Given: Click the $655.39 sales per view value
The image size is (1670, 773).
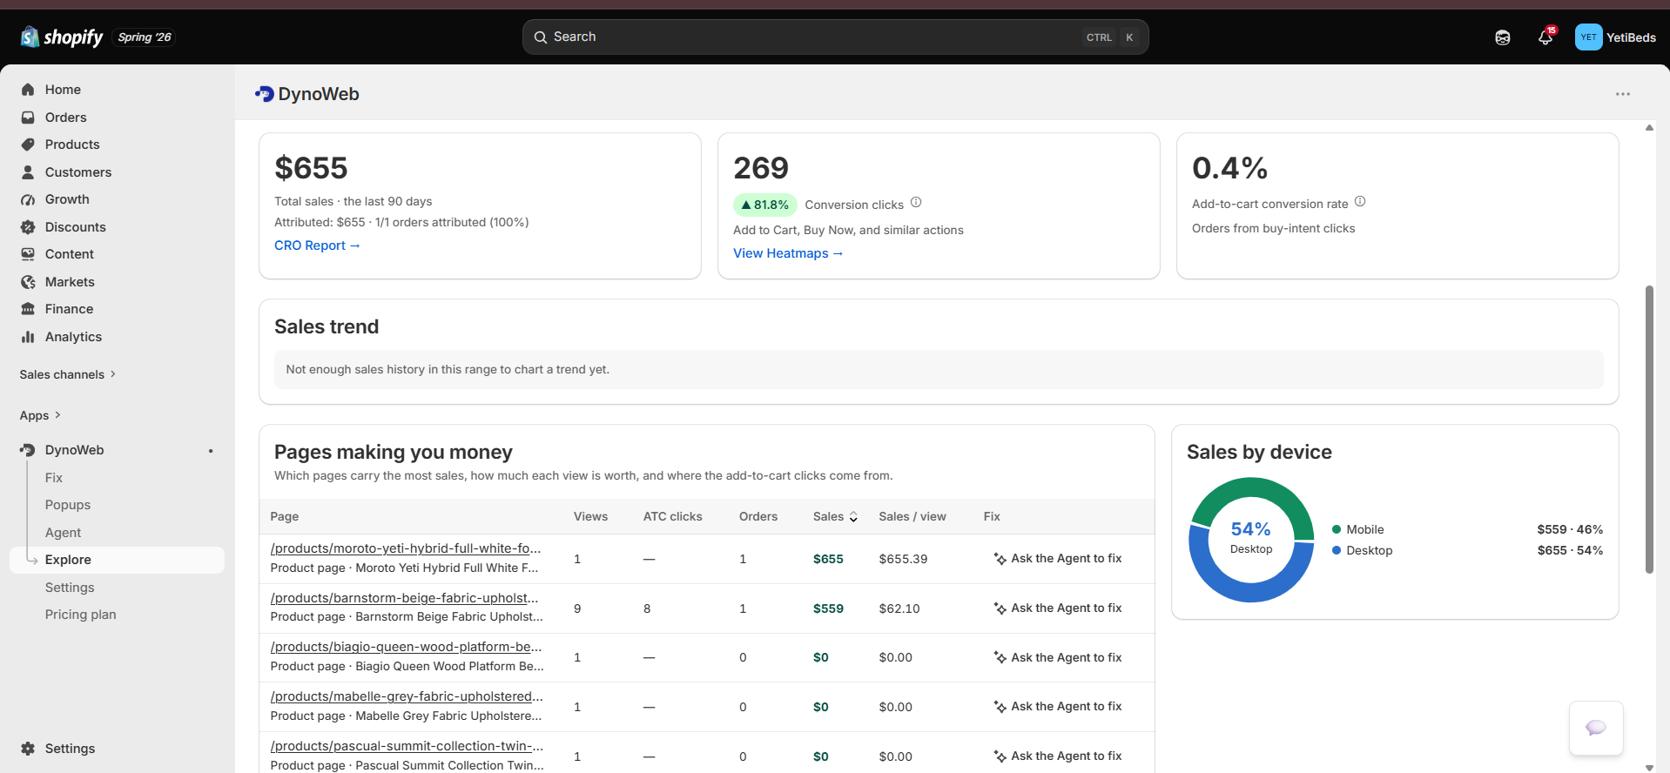Looking at the screenshot, I should point(903,559).
